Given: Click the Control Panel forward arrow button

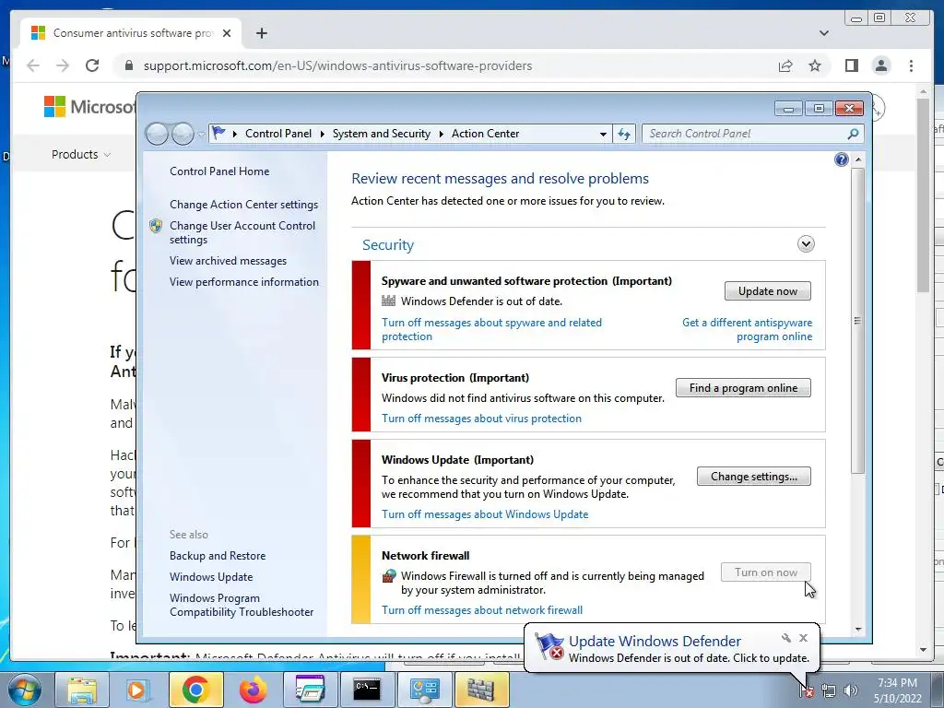Looking at the screenshot, I should point(183,134).
